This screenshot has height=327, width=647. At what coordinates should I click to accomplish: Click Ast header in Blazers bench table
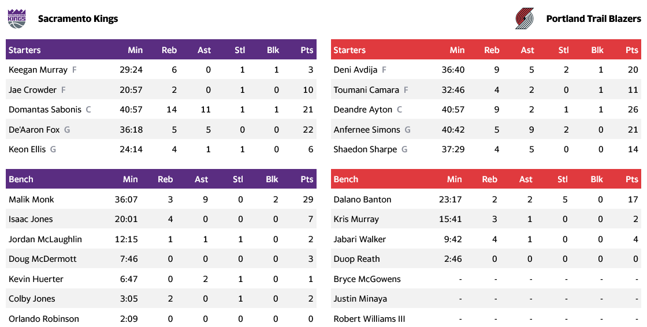(x=526, y=179)
